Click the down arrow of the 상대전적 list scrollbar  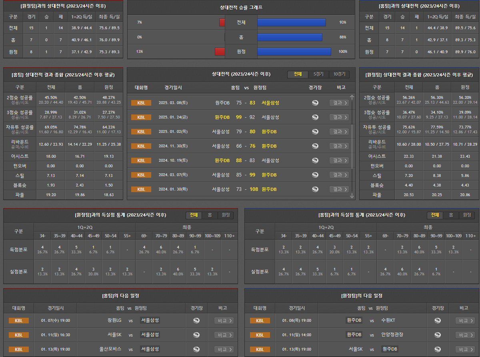click(352, 196)
